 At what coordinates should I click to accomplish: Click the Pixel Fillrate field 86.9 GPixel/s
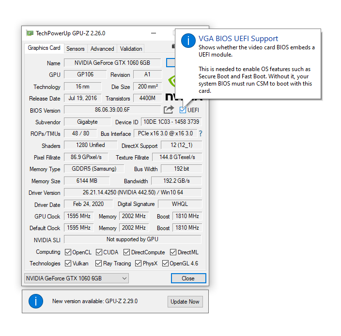tap(86, 157)
